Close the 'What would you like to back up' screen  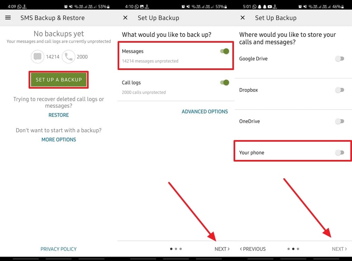(x=125, y=18)
